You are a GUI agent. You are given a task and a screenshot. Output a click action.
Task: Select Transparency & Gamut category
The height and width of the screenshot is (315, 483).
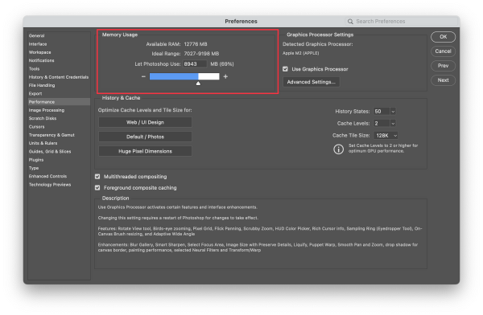[52, 135]
